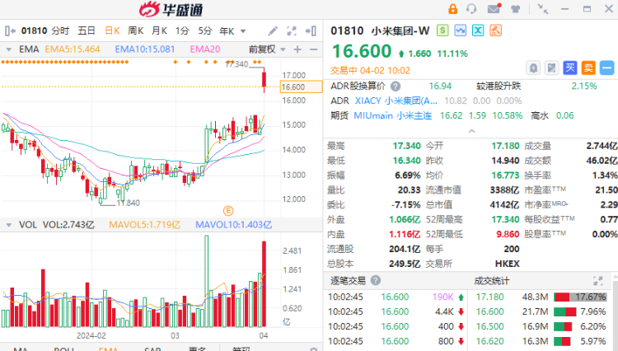The height and width of the screenshot is (351, 618).
Task: Expand the trade detail panel icon
Action: tap(598, 280)
